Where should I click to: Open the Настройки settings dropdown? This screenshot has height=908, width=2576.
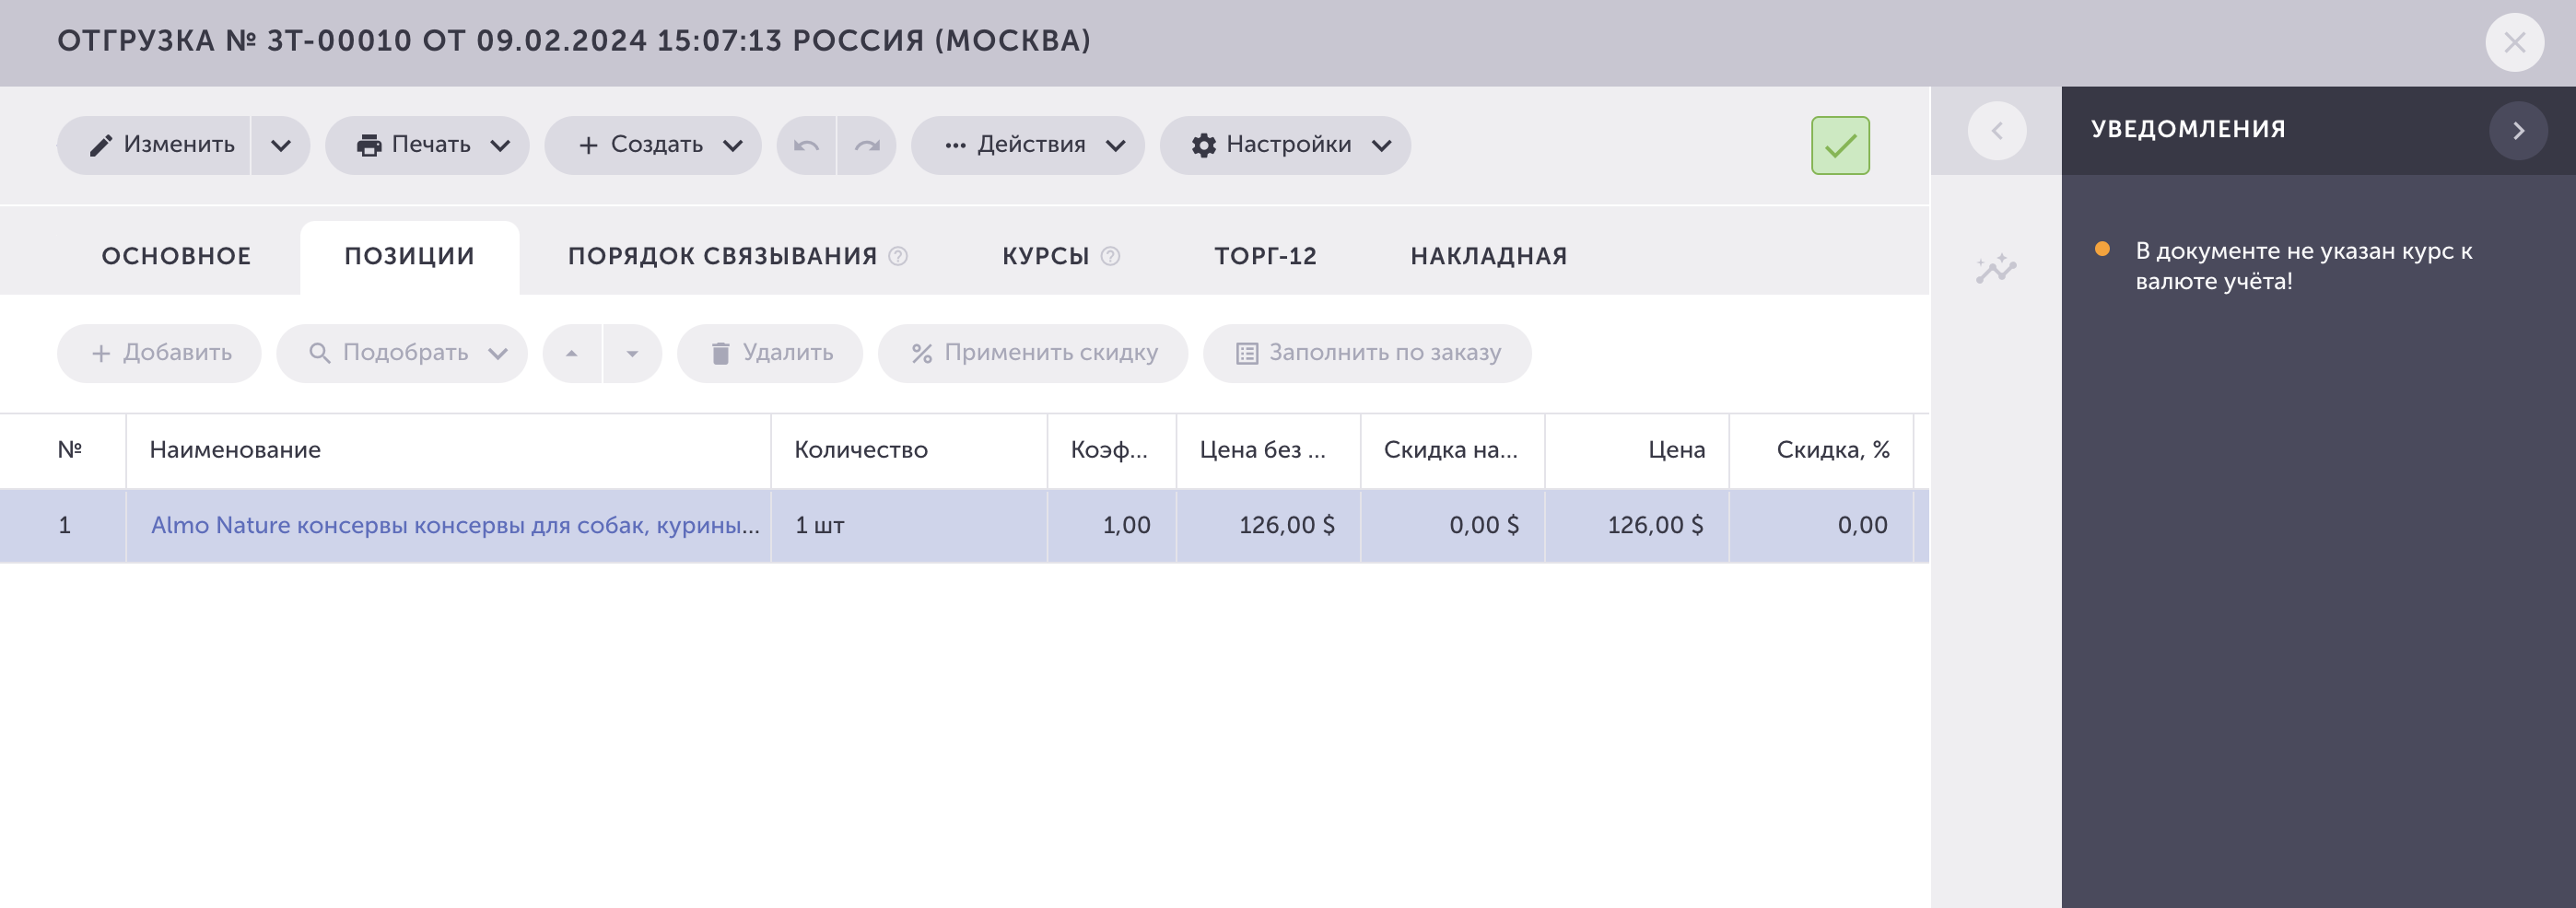click(1285, 145)
